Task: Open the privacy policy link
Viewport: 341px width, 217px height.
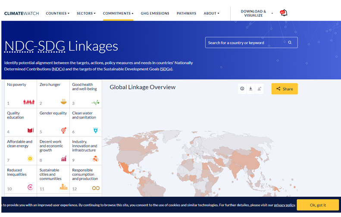Action: [284, 205]
